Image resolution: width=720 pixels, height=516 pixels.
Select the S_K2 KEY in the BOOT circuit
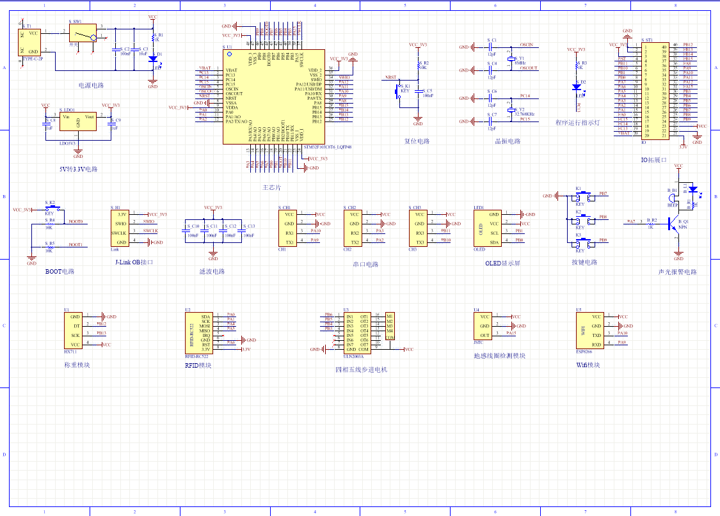(x=52, y=208)
